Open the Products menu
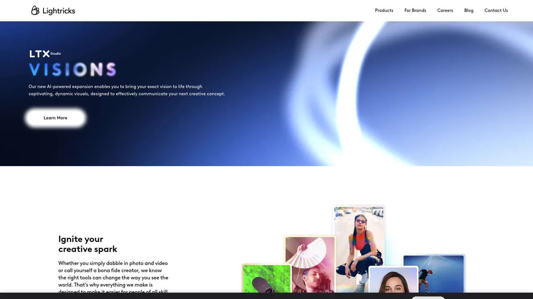This screenshot has width=533, height=299. click(384, 10)
